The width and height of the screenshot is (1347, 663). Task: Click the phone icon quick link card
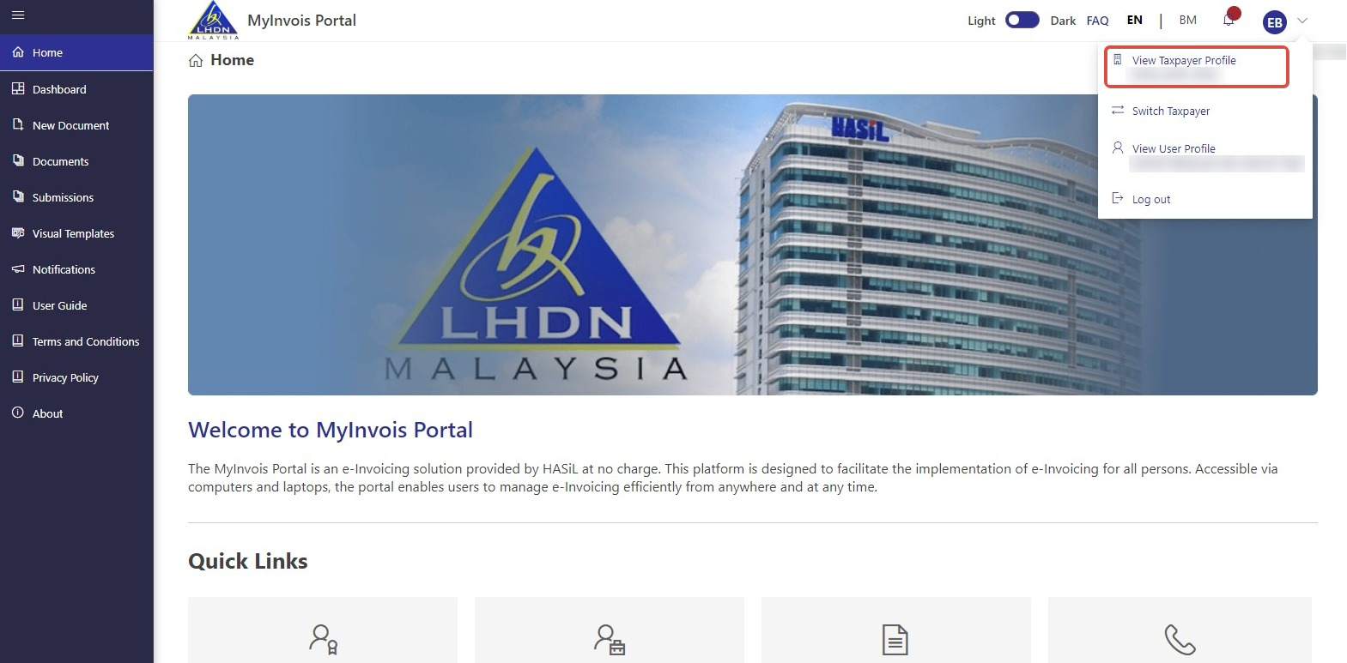tap(1180, 630)
